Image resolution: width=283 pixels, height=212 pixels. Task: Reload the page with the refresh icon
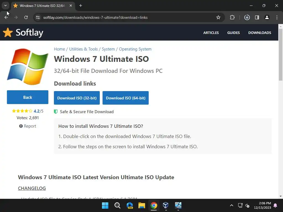pos(26,17)
